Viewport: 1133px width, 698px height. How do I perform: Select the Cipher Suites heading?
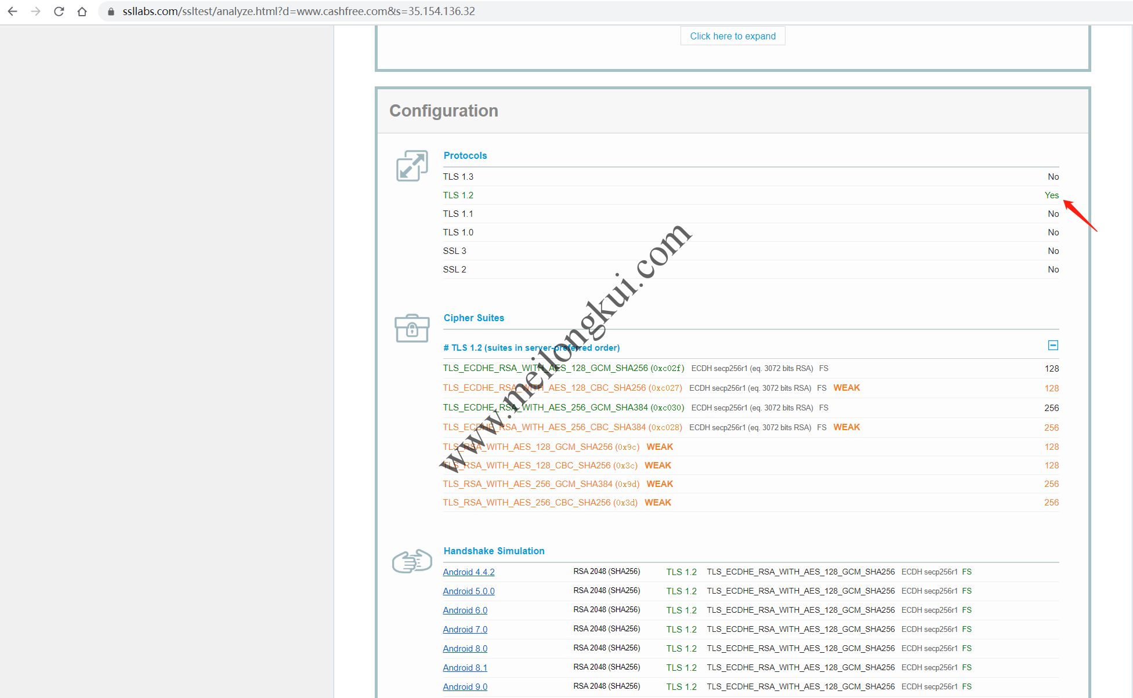coord(474,318)
